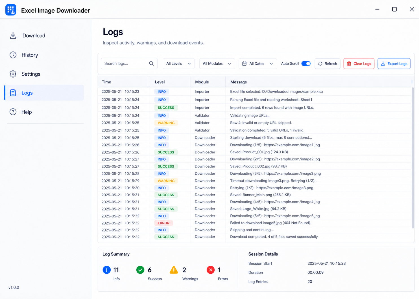The height and width of the screenshot is (299, 419).
Task: Click WARNING badge on Timeout downloading row
Action: tap(166, 181)
